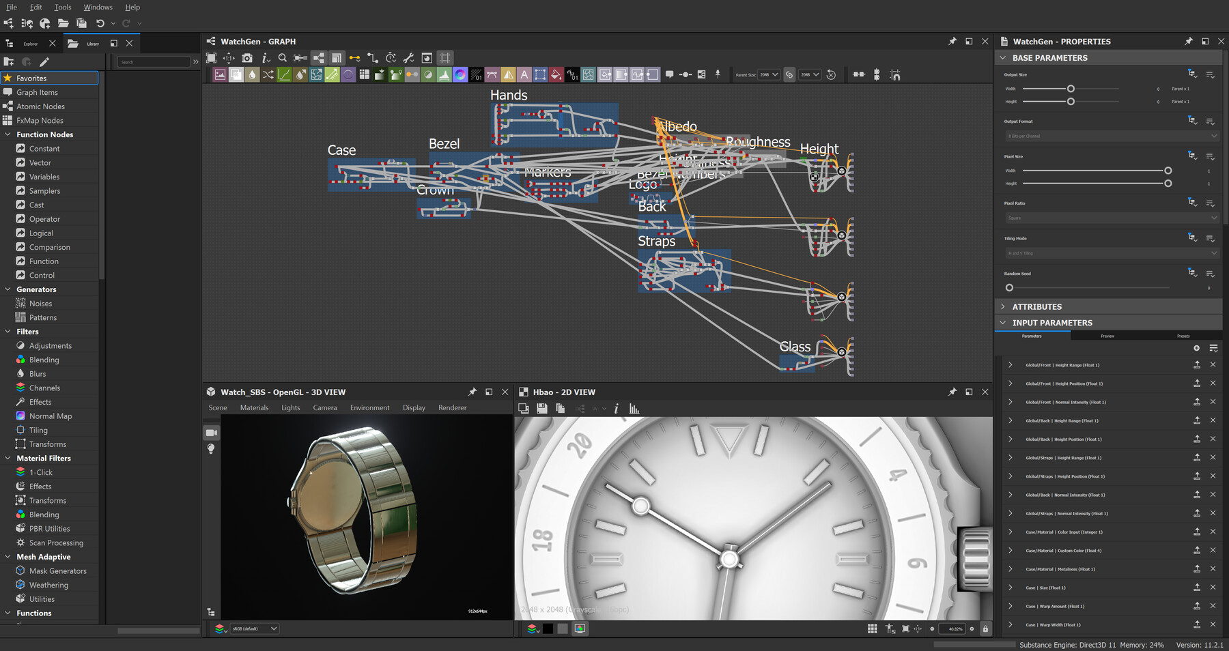Image resolution: width=1229 pixels, height=651 pixels.
Task: Toggle the zoom lock in 2D view
Action: coord(985,628)
